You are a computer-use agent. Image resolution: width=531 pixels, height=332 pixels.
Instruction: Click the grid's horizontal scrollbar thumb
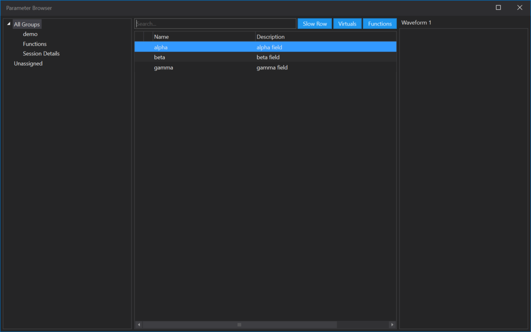pyautogui.click(x=239, y=325)
